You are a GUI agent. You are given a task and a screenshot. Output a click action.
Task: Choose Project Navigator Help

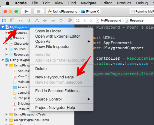click(61, 108)
